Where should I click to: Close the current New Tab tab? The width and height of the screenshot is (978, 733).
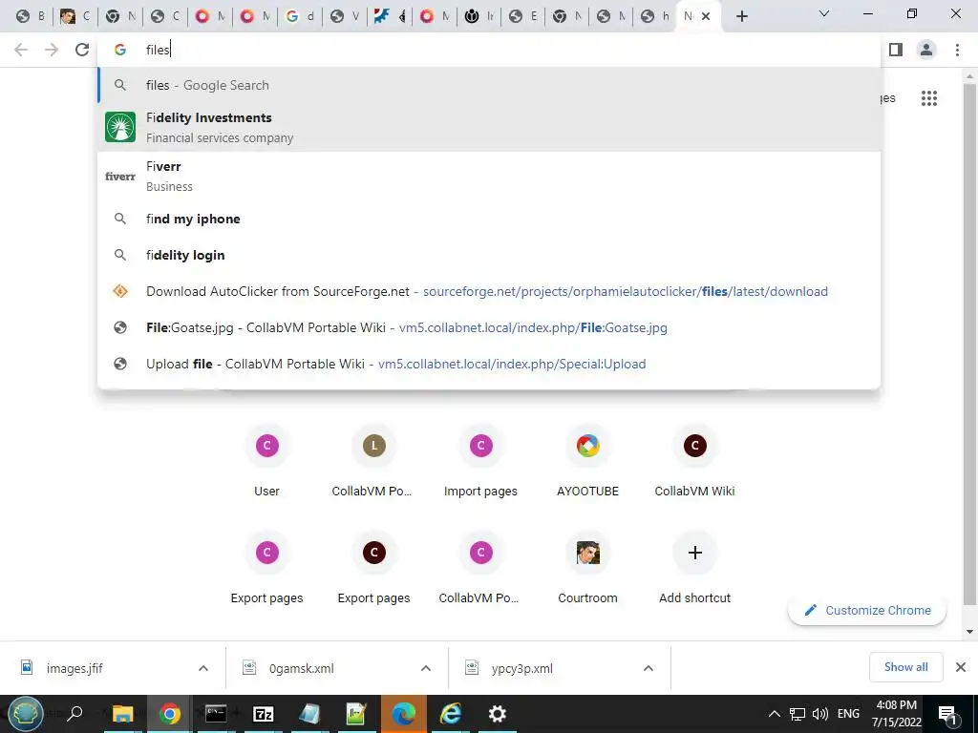coord(706,16)
